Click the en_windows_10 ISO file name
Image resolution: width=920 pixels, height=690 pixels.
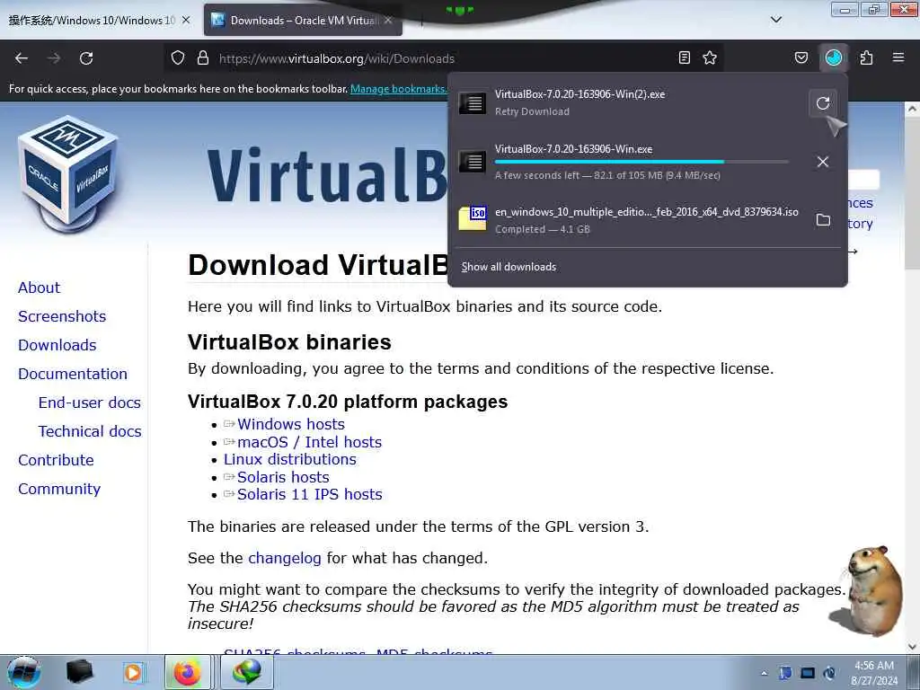pos(647,212)
